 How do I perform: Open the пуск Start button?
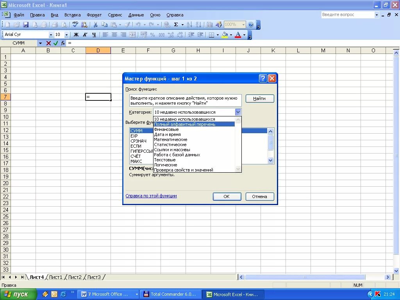point(18,294)
